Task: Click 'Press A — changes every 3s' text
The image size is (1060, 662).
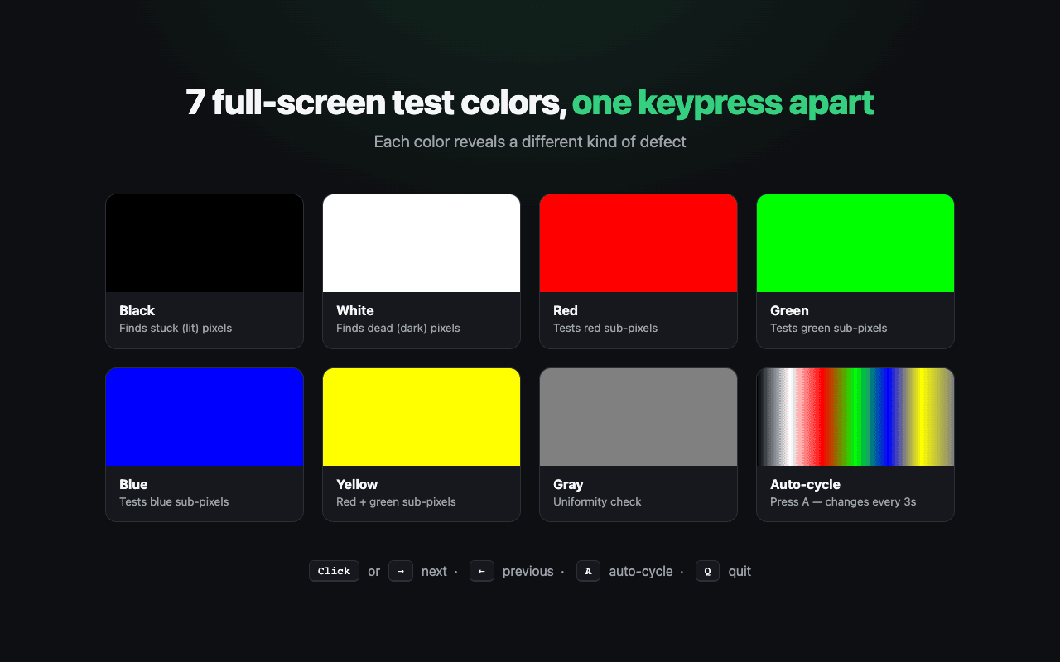Action: tap(843, 502)
